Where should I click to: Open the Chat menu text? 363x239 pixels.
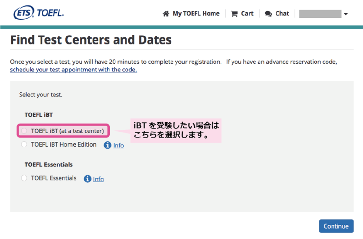pos(282,14)
